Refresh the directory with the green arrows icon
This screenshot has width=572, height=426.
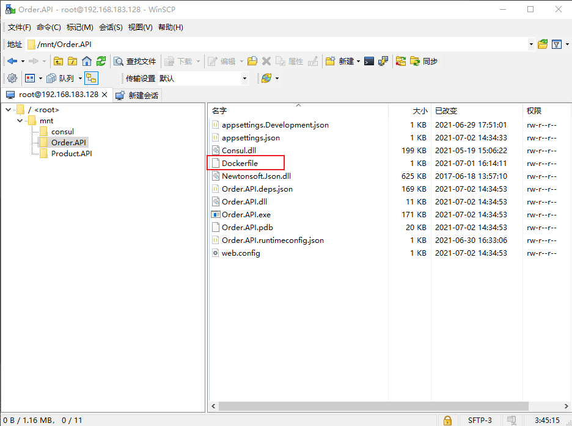pos(101,61)
